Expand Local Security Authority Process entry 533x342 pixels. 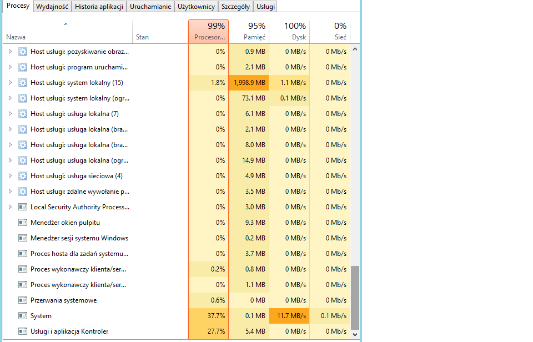click(x=10, y=207)
